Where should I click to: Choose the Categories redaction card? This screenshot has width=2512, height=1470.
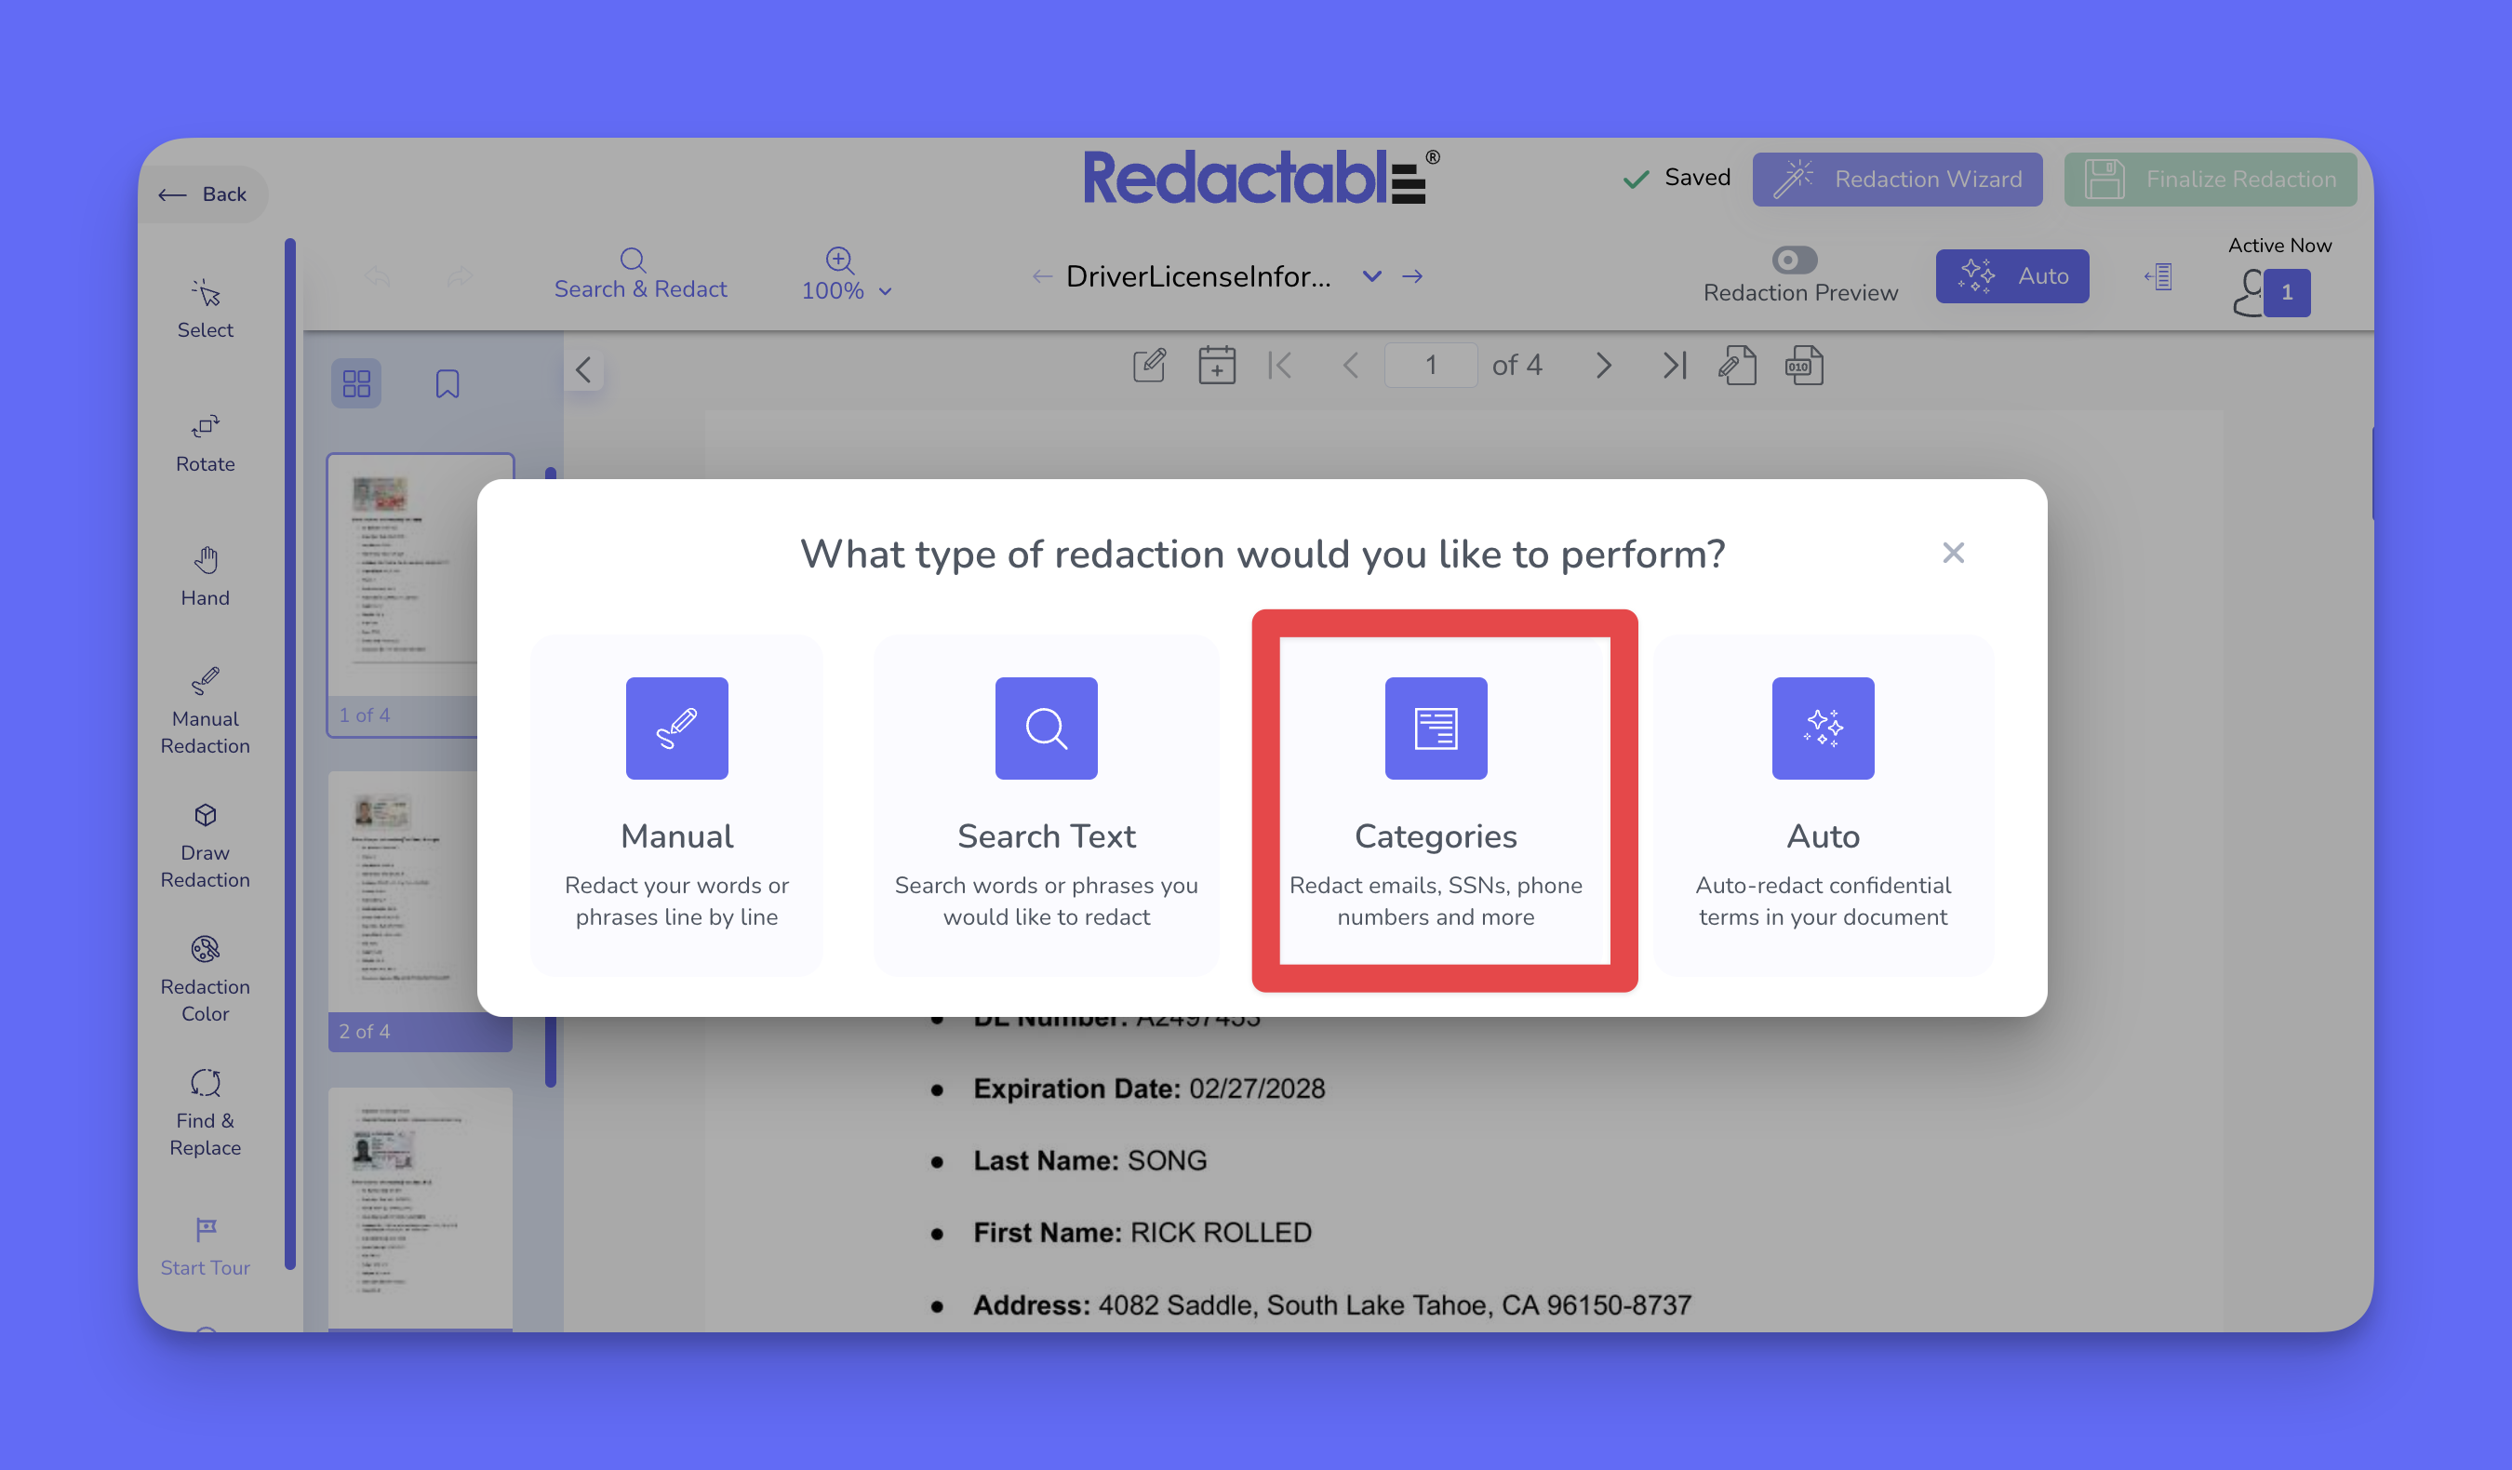1436,802
